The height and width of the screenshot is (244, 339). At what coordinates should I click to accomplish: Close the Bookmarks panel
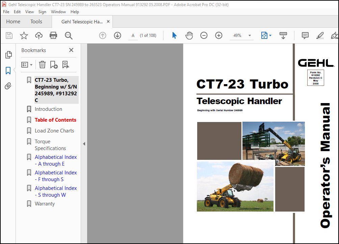71,50
